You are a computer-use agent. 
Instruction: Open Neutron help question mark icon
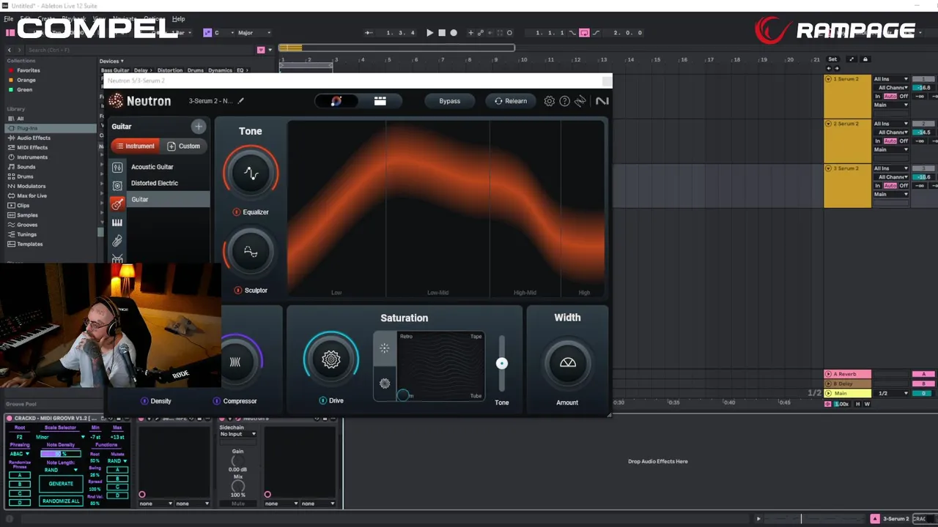tap(564, 101)
